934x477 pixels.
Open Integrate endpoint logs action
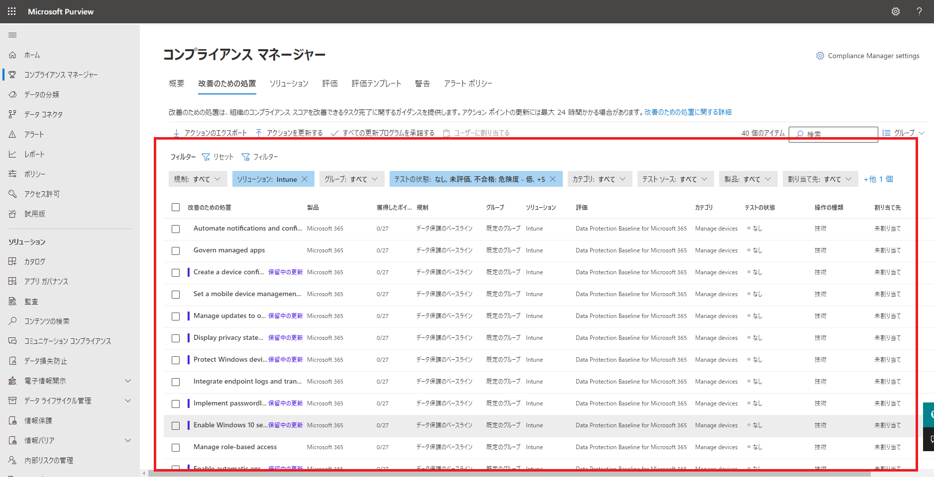pyautogui.click(x=247, y=381)
